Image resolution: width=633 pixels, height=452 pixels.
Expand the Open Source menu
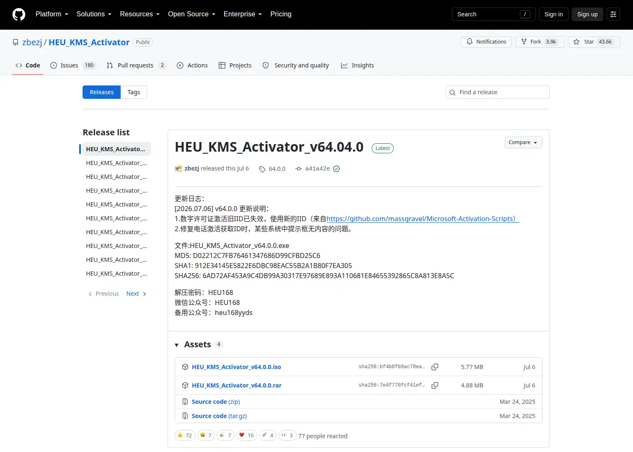(191, 14)
